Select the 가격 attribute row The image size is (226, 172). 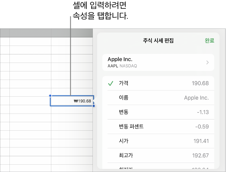pyautogui.click(x=158, y=83)
